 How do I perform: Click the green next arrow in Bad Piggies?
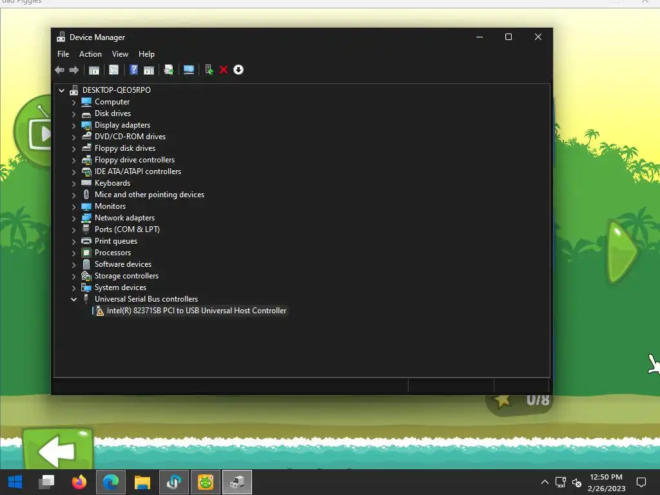pos(621,253)
